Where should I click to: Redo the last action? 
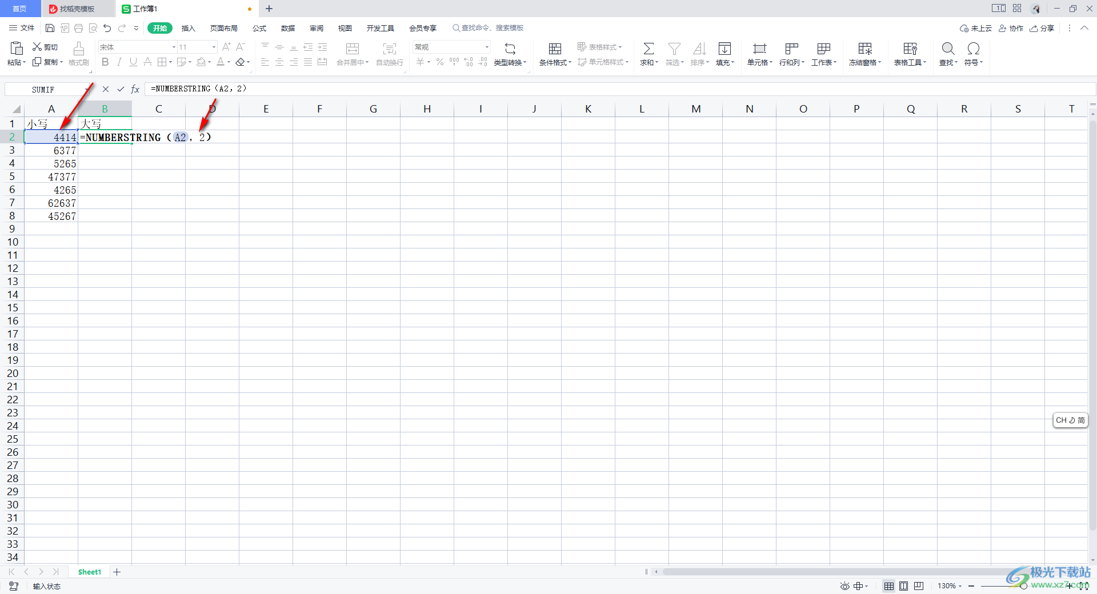pos(122,28)
